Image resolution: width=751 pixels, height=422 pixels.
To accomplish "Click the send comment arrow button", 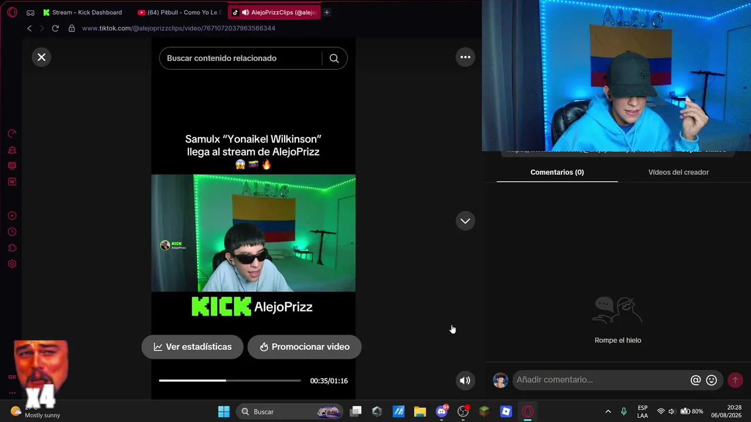I will pyautogui.click(x=735, y=380).
